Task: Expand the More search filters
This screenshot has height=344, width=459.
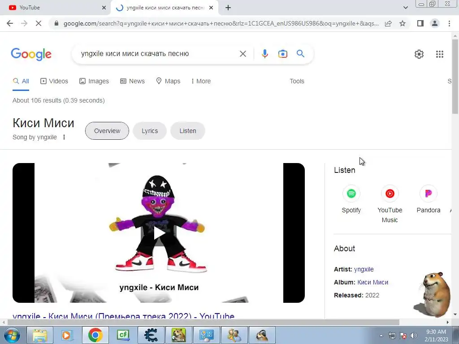Action: [201, 81]
